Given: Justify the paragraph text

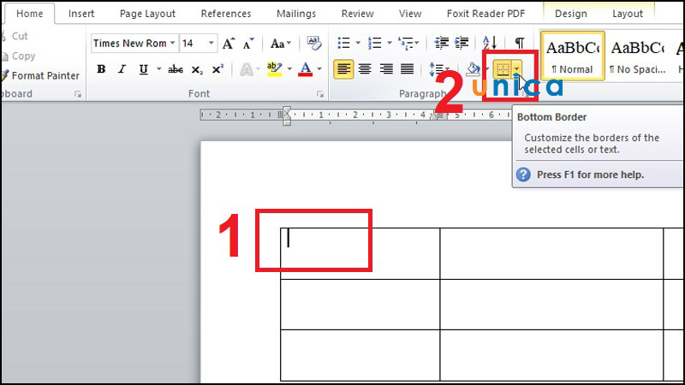Looking at the screenshot, I should click(407, 69).
